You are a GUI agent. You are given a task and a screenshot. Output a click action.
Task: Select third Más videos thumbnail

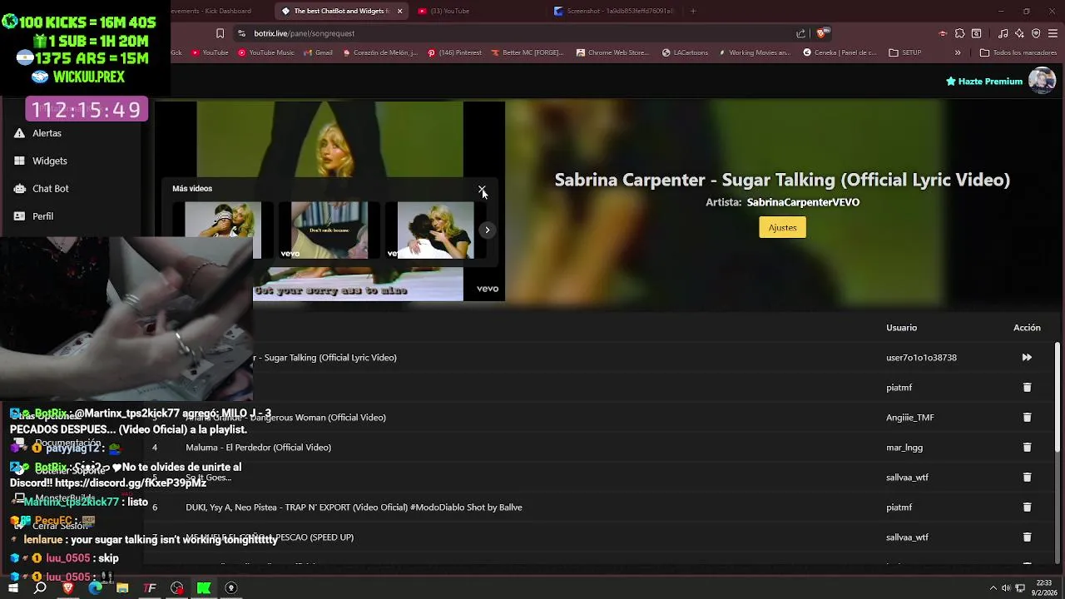click(x=435, y=230)
